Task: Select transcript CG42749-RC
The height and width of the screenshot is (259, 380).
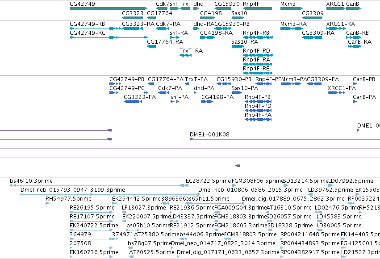Action: pyautogui.click(x=87, y=33)
